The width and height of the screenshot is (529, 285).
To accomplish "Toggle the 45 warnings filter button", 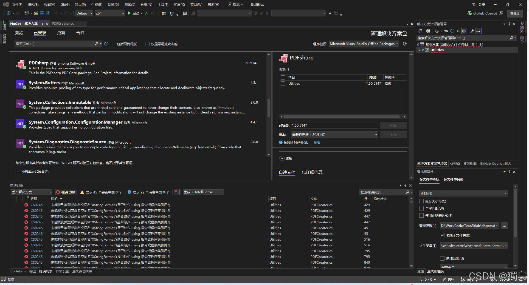I will click(x=101, y=192).
